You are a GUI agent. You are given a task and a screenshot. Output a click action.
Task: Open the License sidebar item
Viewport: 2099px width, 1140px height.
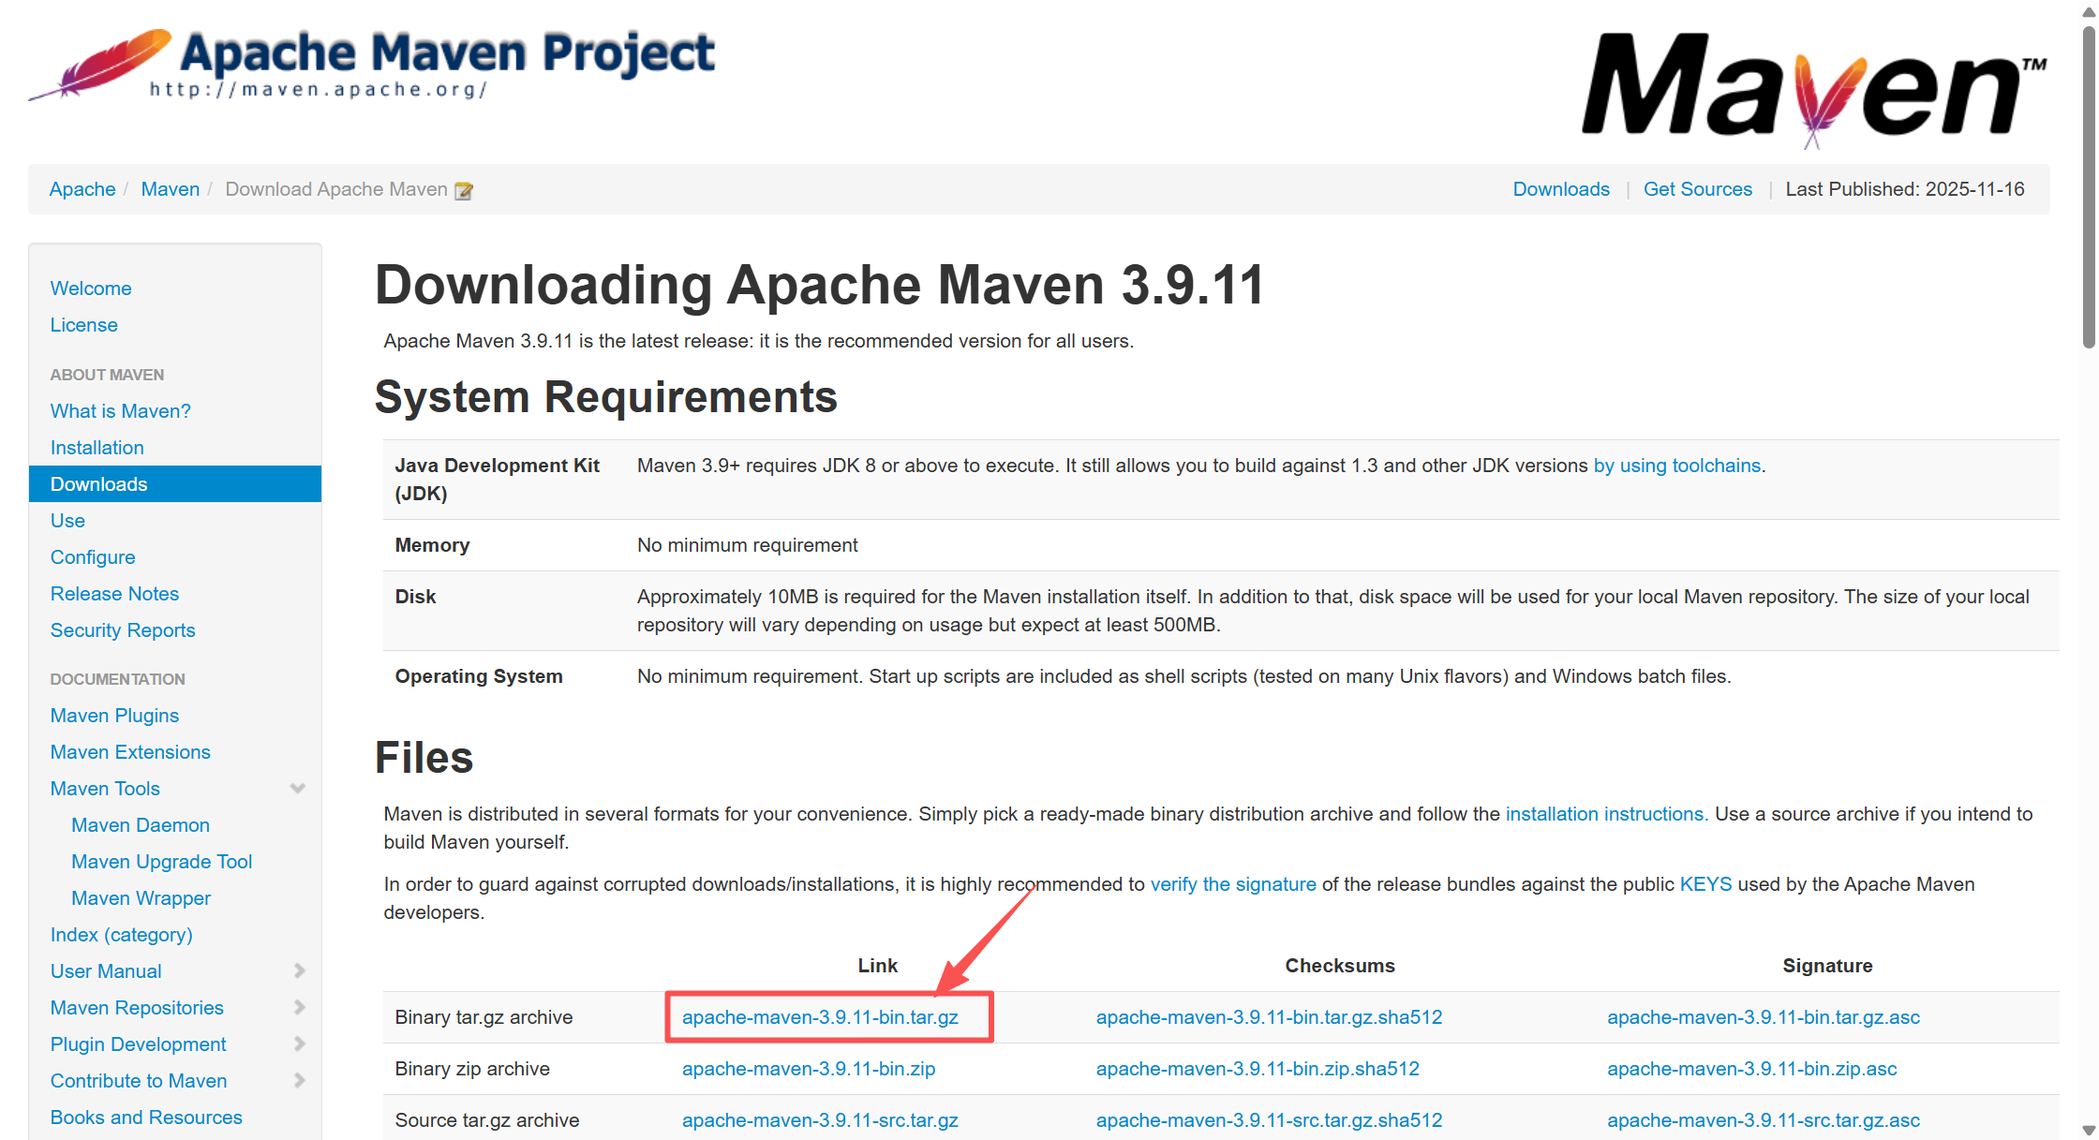click(x=84, y=325)
